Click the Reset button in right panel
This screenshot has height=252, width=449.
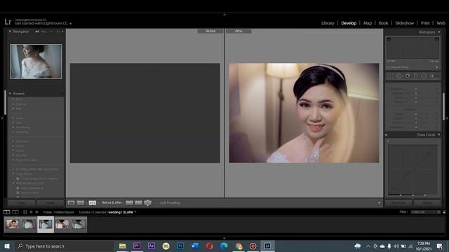(427, 203)
